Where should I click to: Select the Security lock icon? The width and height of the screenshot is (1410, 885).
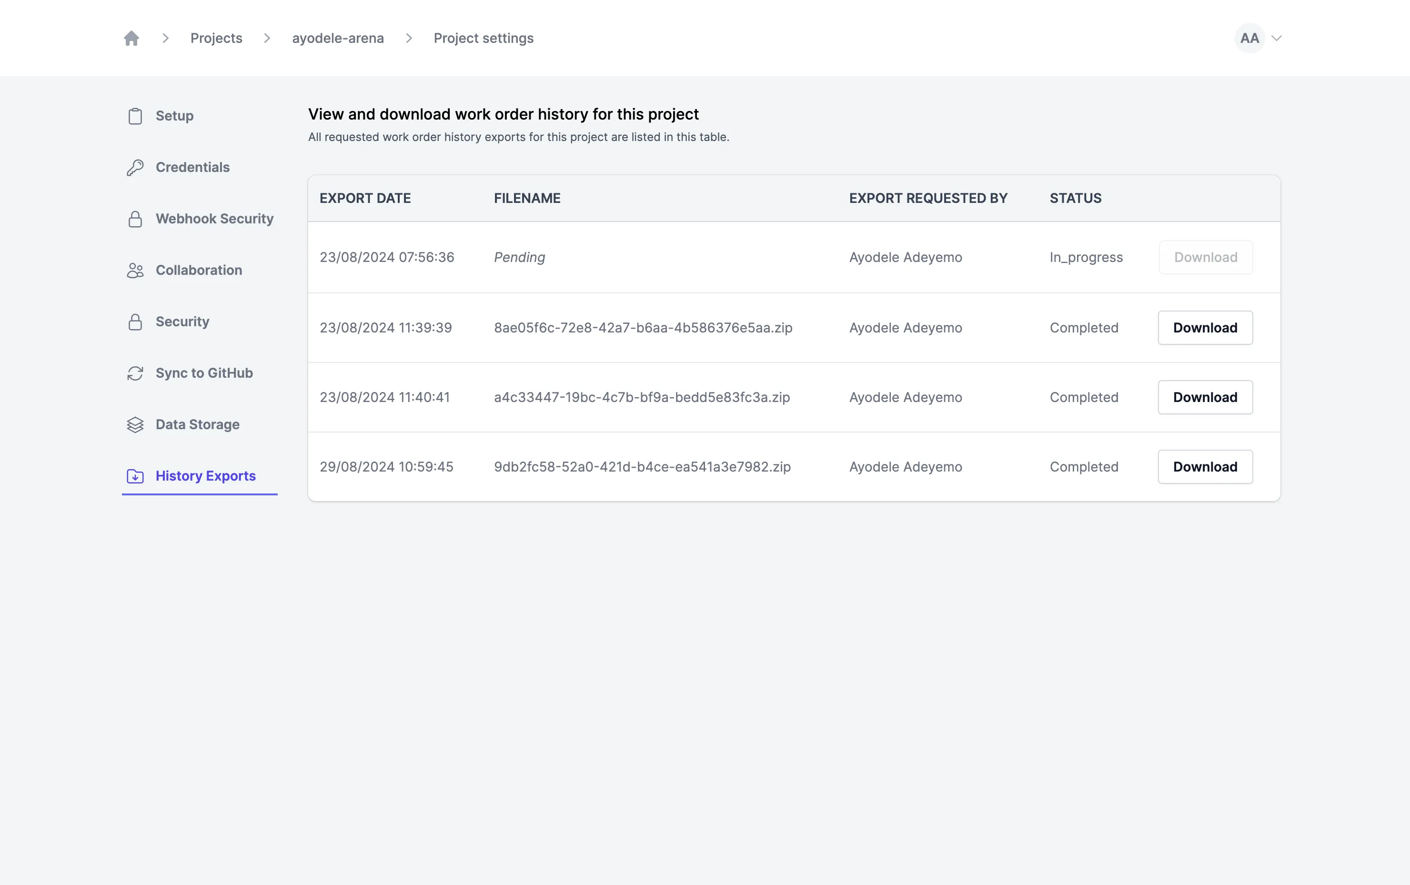point(135,322)
